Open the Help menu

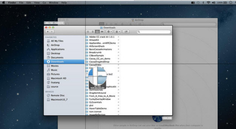coord(64,3)
